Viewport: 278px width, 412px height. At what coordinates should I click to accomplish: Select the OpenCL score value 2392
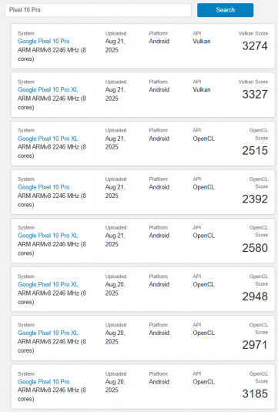(x=255, y=199)
